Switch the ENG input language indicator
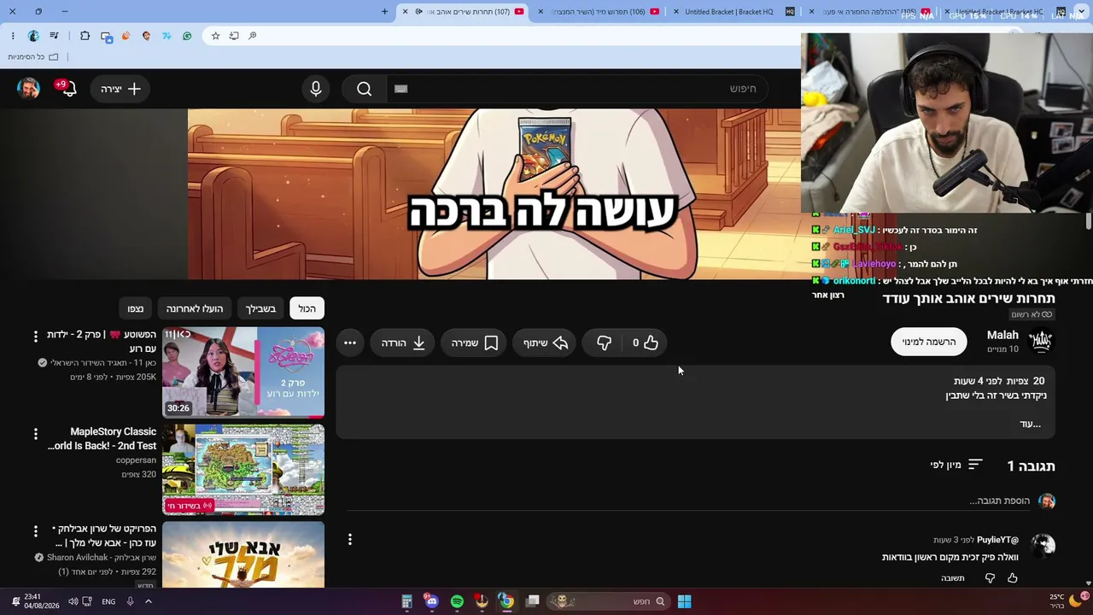The image size is (1093, 615). coord(108,601)
